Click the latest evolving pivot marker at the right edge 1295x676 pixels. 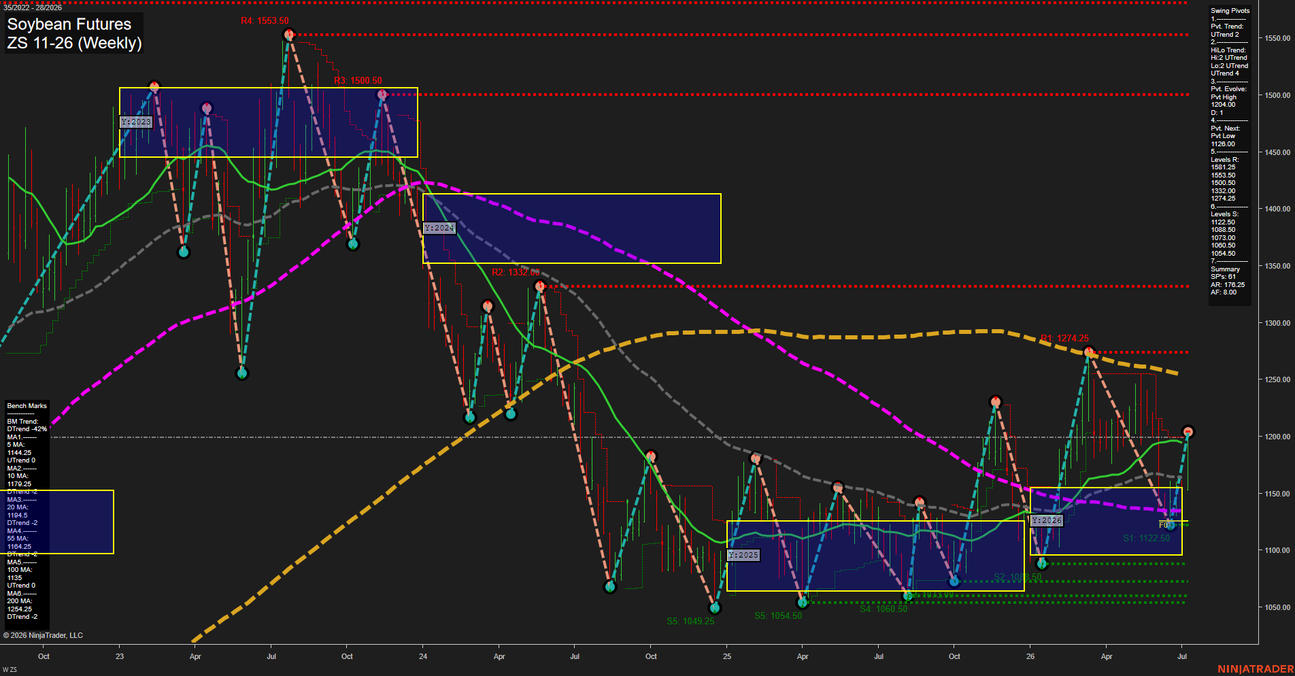(x=1188, y=432)
